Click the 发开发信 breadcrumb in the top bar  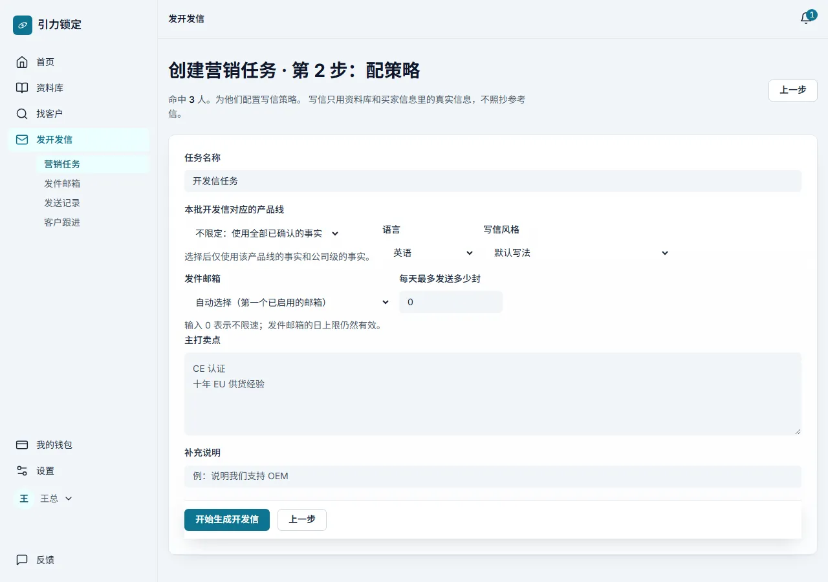click(x=186, y=19)
